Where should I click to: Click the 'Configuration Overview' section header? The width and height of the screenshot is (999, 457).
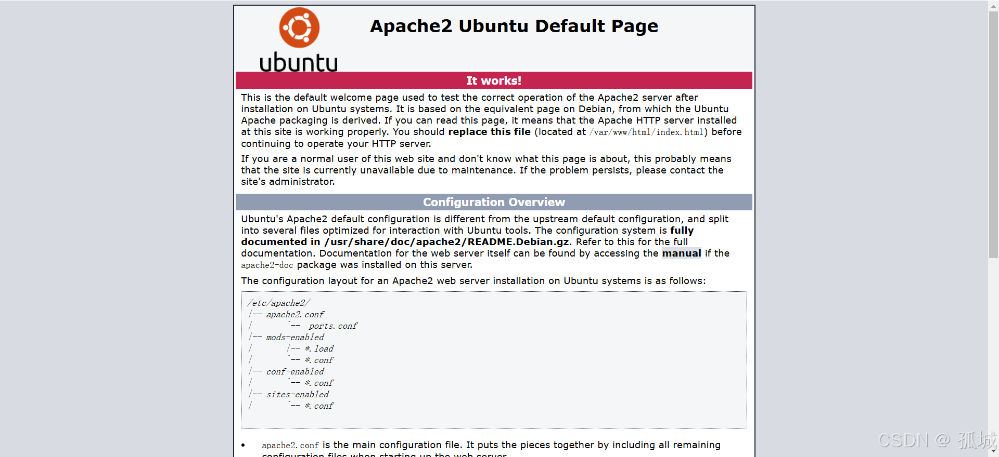(x=494, y=202)
